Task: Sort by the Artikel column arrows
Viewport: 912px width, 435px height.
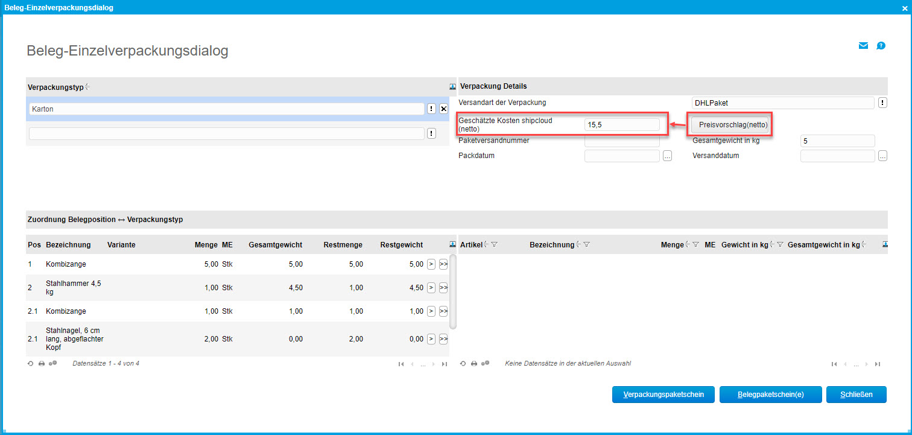Action: (486, 244)
